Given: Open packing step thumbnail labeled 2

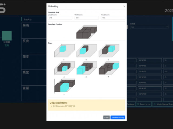Looking at the screenshot, I should [x=85, y=67].
